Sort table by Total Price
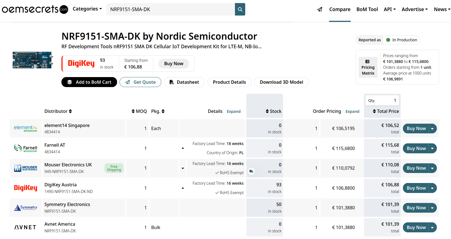 point(386,111)
